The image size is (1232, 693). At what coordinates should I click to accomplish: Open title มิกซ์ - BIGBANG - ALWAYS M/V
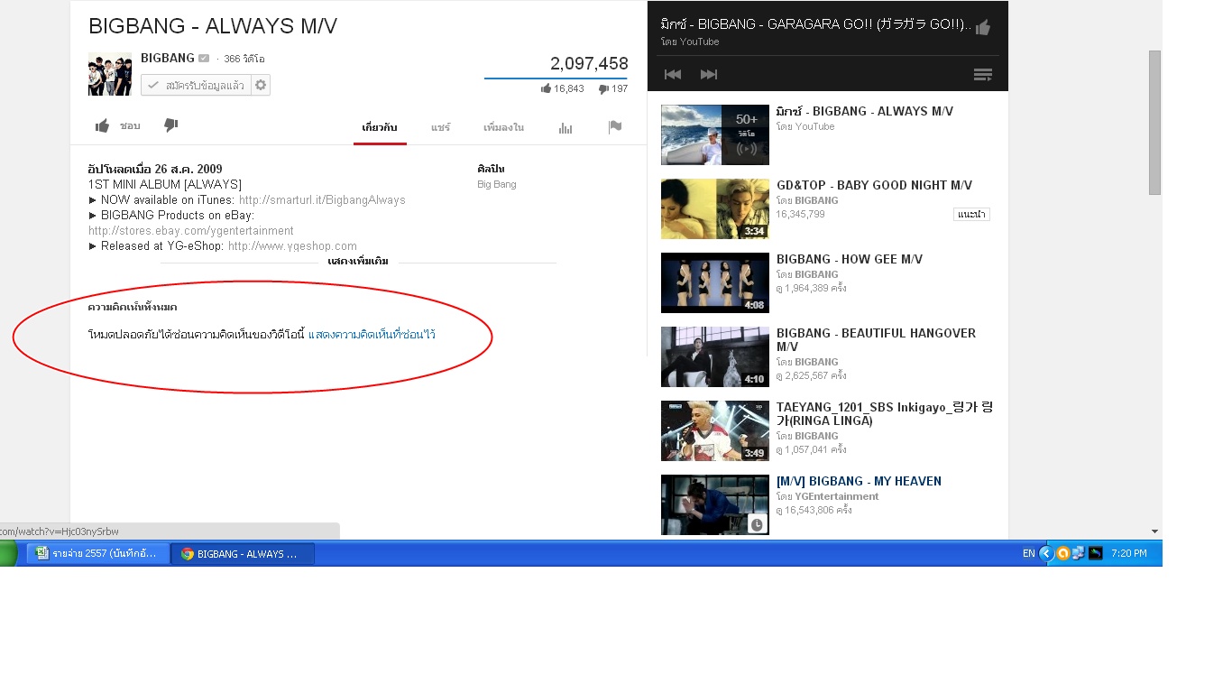pyautogui.click(x=865, y=111)
